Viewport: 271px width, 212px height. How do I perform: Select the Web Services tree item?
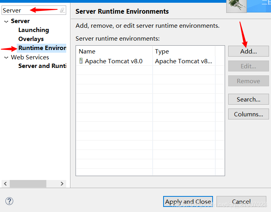click(x=30, y=57)
